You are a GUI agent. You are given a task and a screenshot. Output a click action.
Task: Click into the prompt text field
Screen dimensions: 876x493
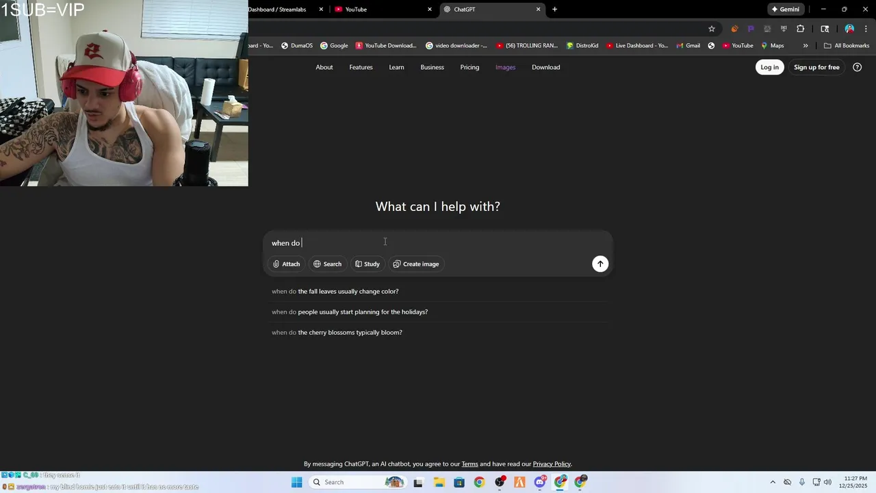click(437, 243)
